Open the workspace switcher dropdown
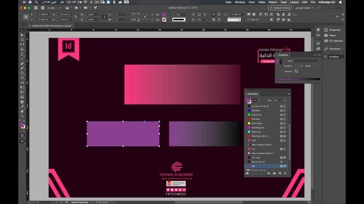This screenshot has width=364, height=204. (304, 8)
